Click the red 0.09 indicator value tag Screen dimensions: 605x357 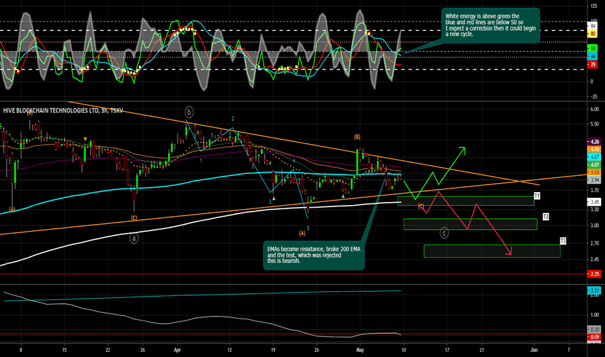click(594, 337)
